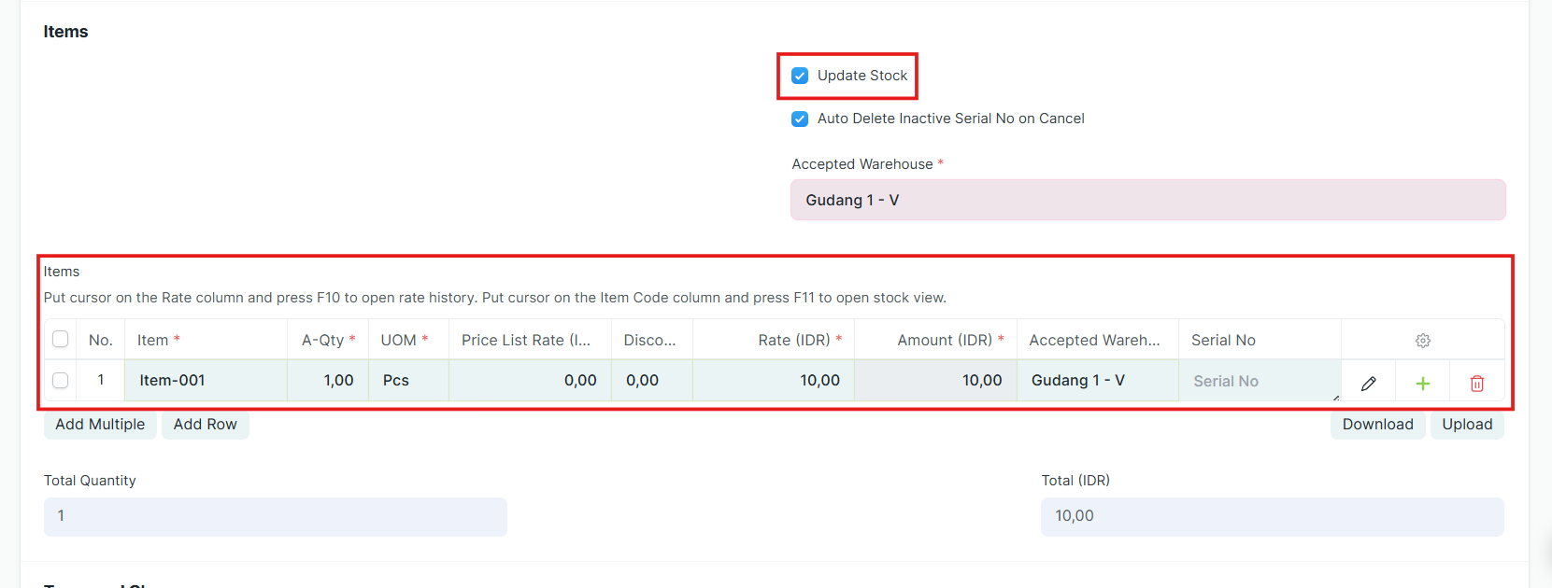The image size is (1552, 588).
Task: Open the UOM cell showing Pcs
Action: [x=408, y=381]
